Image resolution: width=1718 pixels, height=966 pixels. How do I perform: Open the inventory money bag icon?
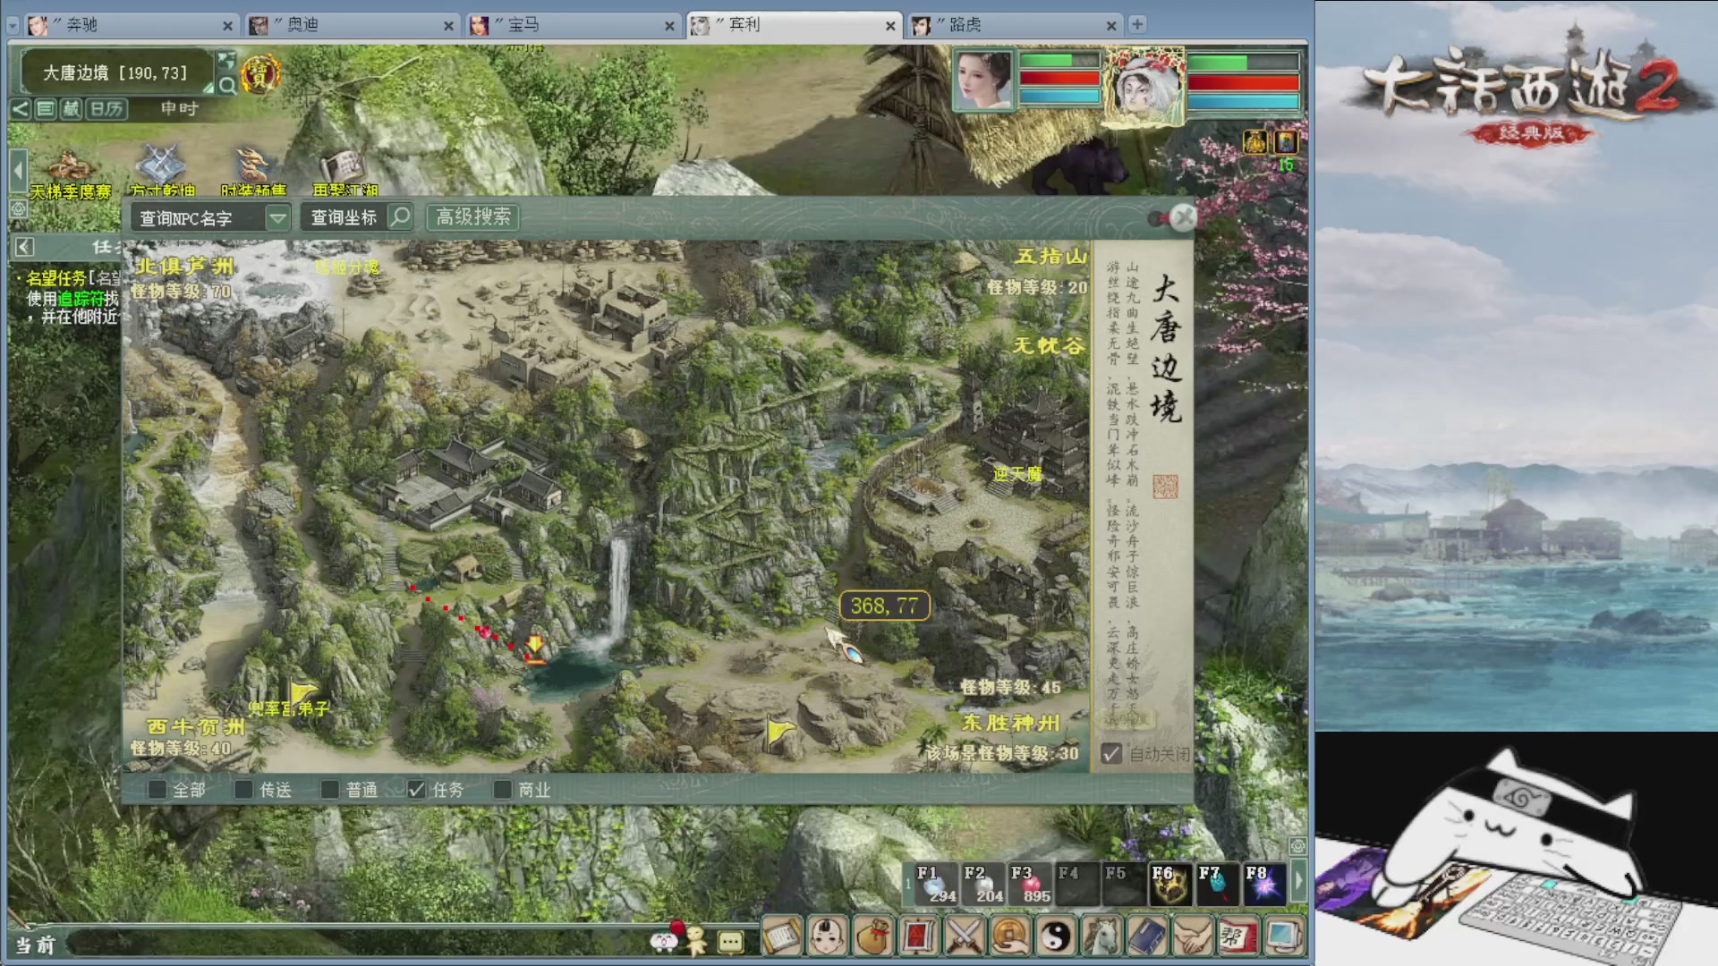[x=873, y=936]
